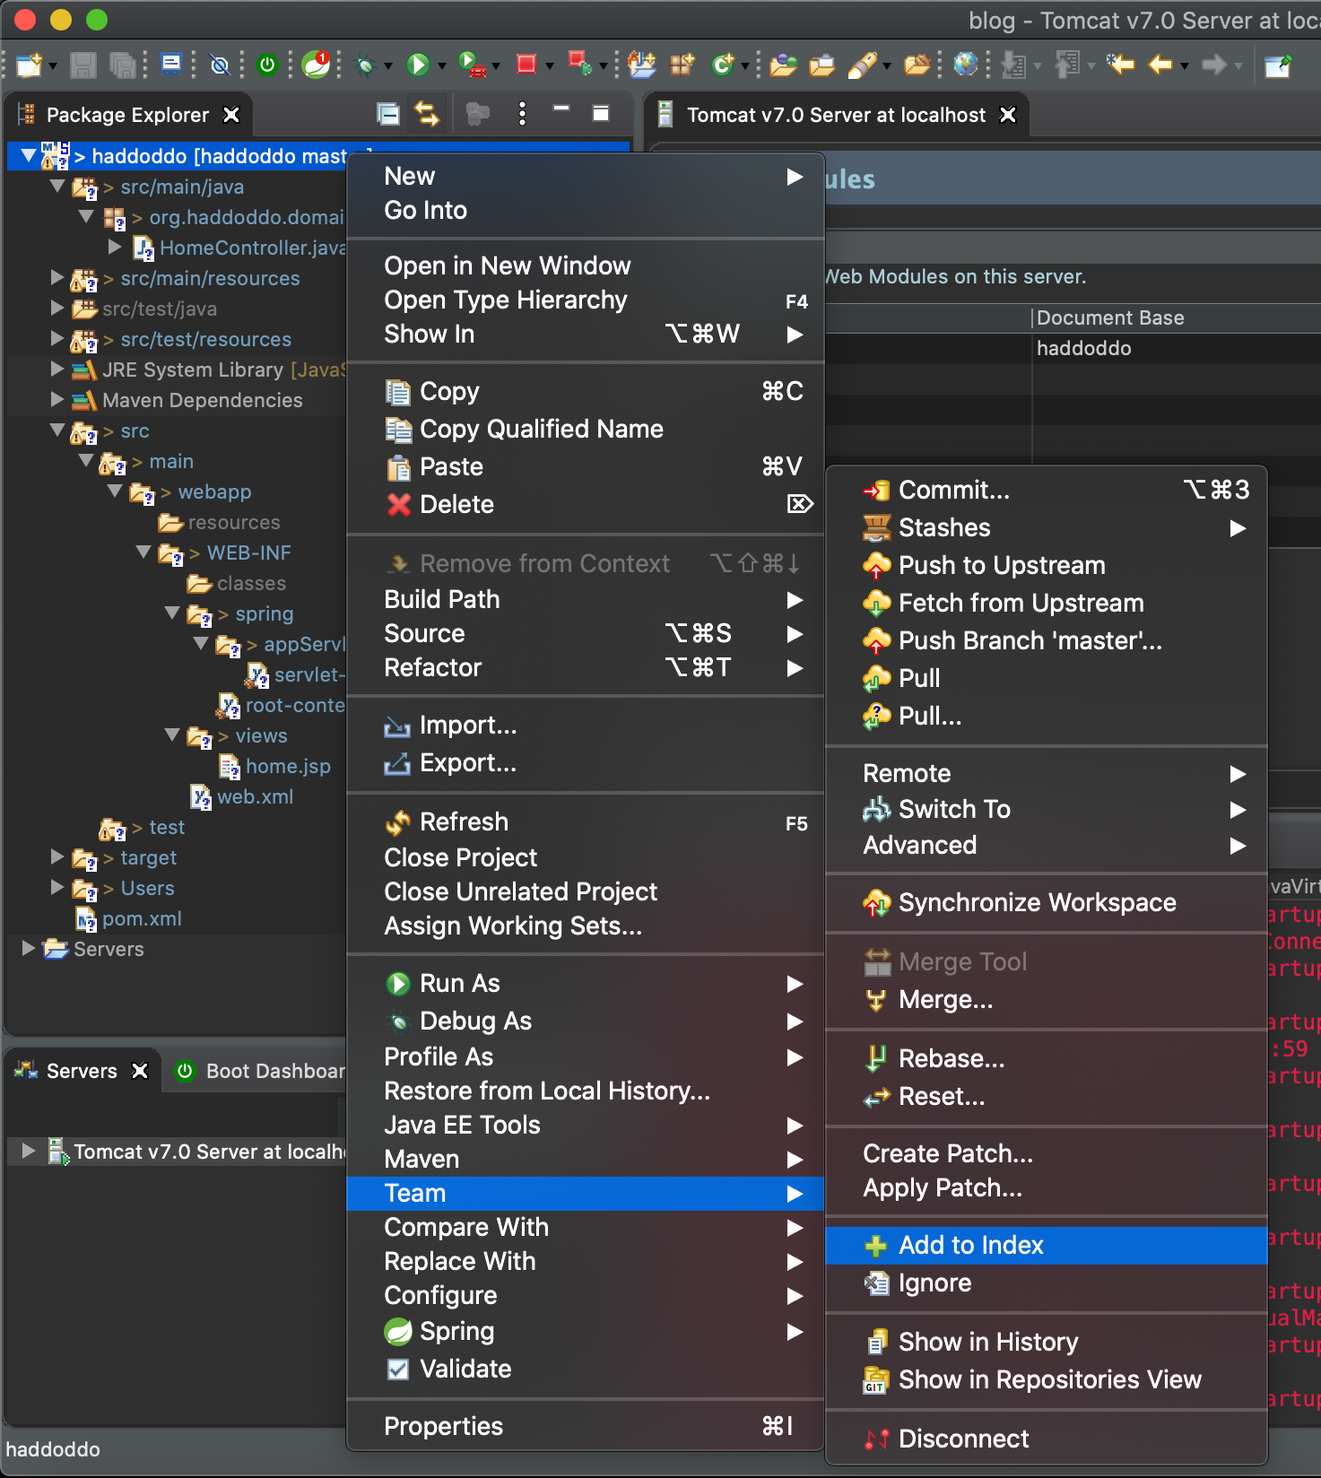Click the green Boot Dashboard power icon
Image resolution: width=1321 pixels, height=1478 pixels.
pos(267,65)
